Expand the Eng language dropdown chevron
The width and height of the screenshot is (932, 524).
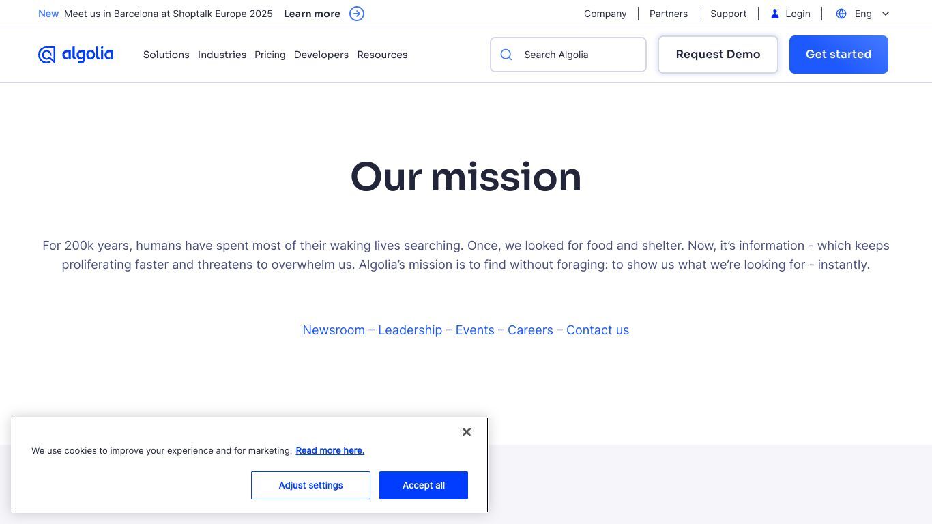click(886, 14)
